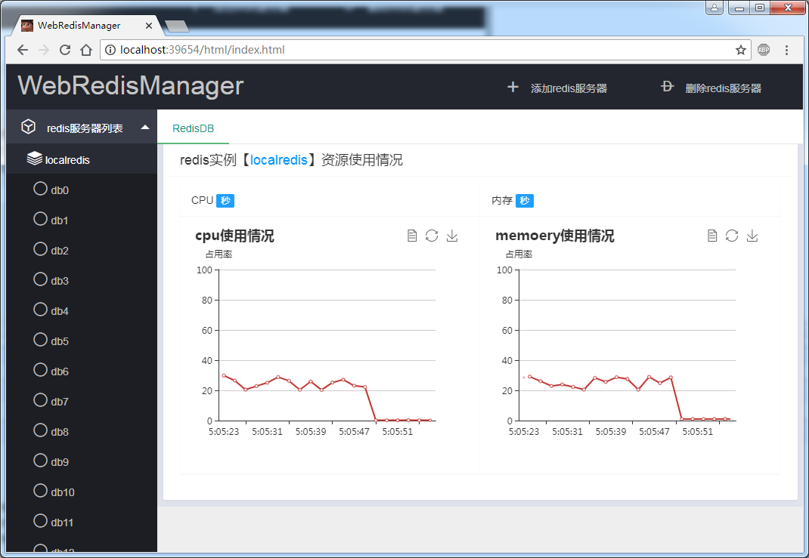Refresh the memoery使用情况 chart

coord(732,236)
